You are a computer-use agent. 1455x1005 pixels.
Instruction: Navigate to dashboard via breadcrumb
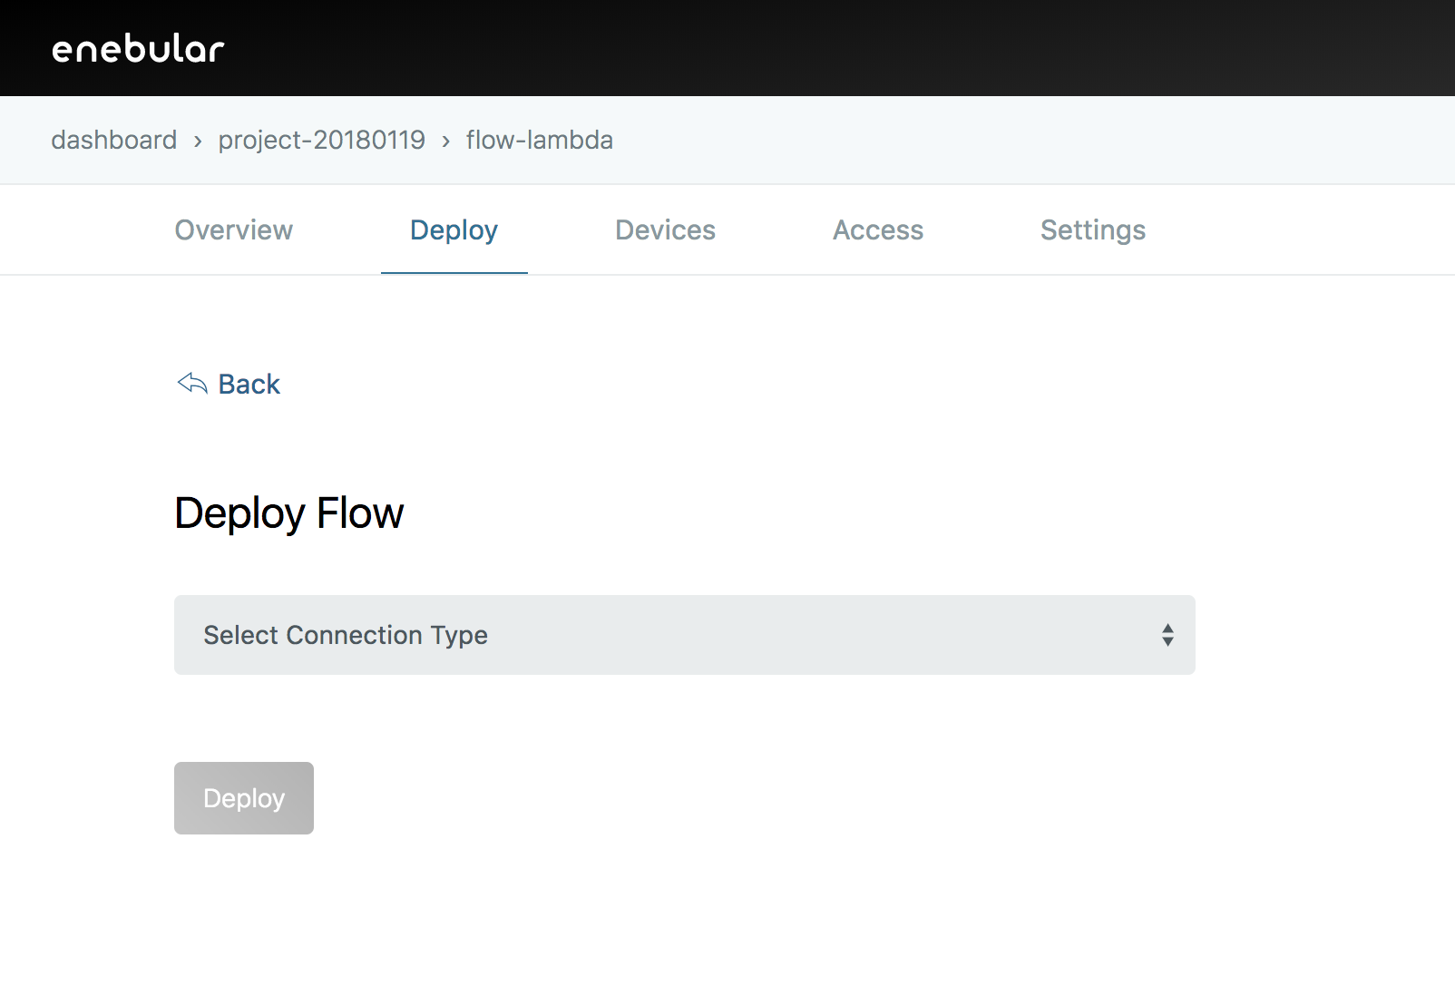(x=114, y=140)
